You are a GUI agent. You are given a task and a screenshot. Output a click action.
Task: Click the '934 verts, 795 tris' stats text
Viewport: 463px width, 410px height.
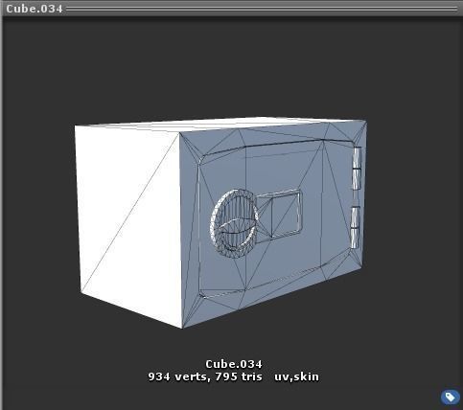pyautogui.click(x=205, y=376)
